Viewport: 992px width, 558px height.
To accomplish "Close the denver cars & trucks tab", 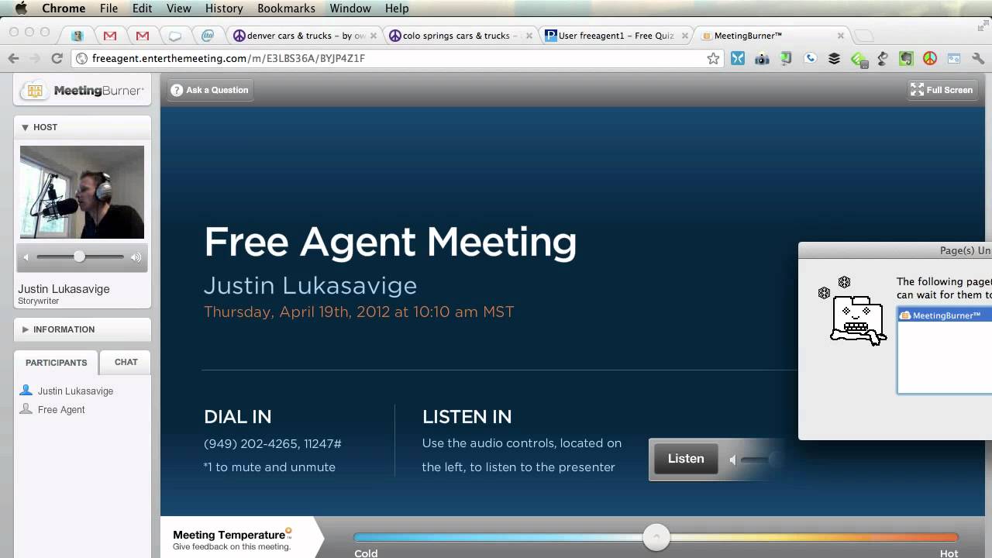I will [373, 36].
